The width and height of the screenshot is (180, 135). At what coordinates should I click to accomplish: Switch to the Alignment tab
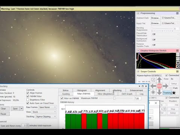click(100, 90)
